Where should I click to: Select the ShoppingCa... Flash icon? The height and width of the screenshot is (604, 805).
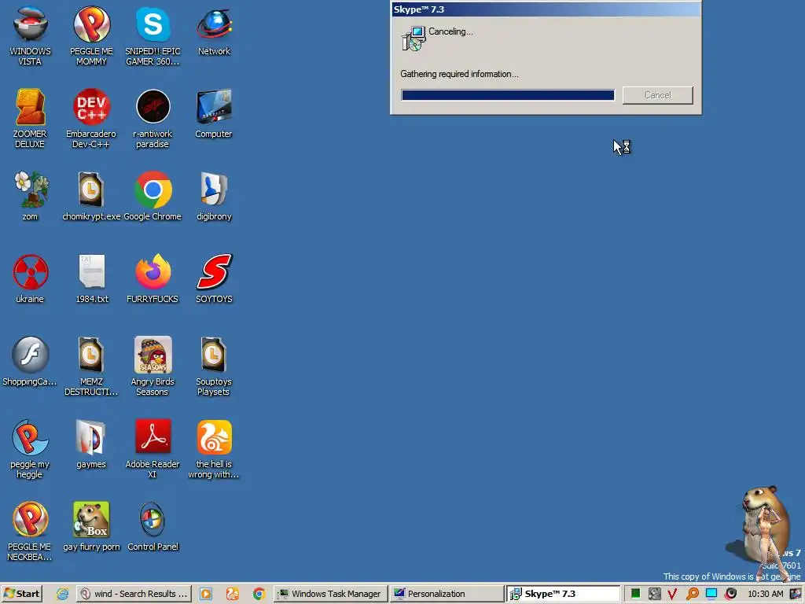click(x=30, y=362)
